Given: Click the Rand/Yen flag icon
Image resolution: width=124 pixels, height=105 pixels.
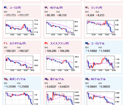Looking at the screenshot, I should pyautogui.click(x=87, y=8).
